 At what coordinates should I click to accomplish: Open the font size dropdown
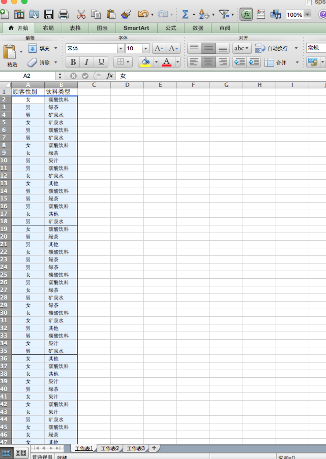point(145,48)
